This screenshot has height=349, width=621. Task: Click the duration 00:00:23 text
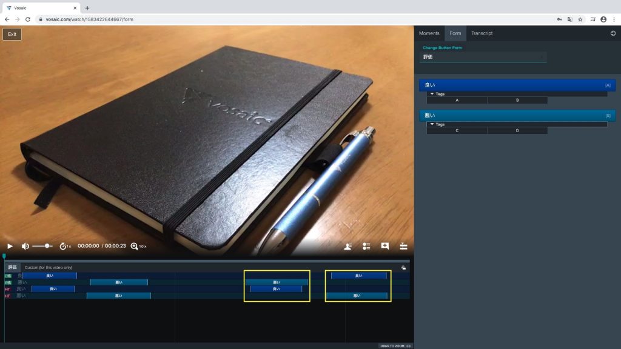coord(115,246)
